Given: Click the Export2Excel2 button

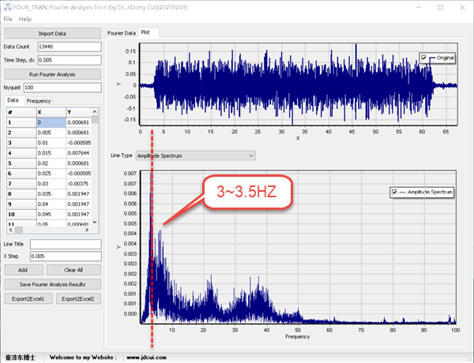Looking at the screenshot, I should point(78,299).
